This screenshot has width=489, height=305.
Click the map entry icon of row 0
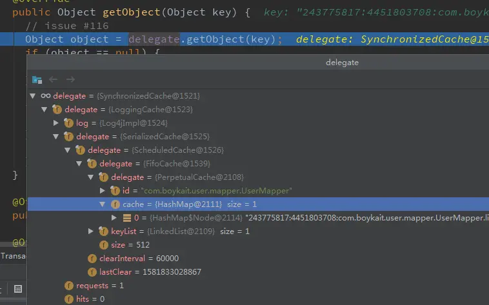point(127,218)
